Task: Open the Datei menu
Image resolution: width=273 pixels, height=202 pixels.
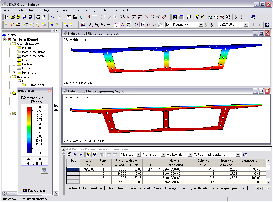Action: tap(6, 10)
